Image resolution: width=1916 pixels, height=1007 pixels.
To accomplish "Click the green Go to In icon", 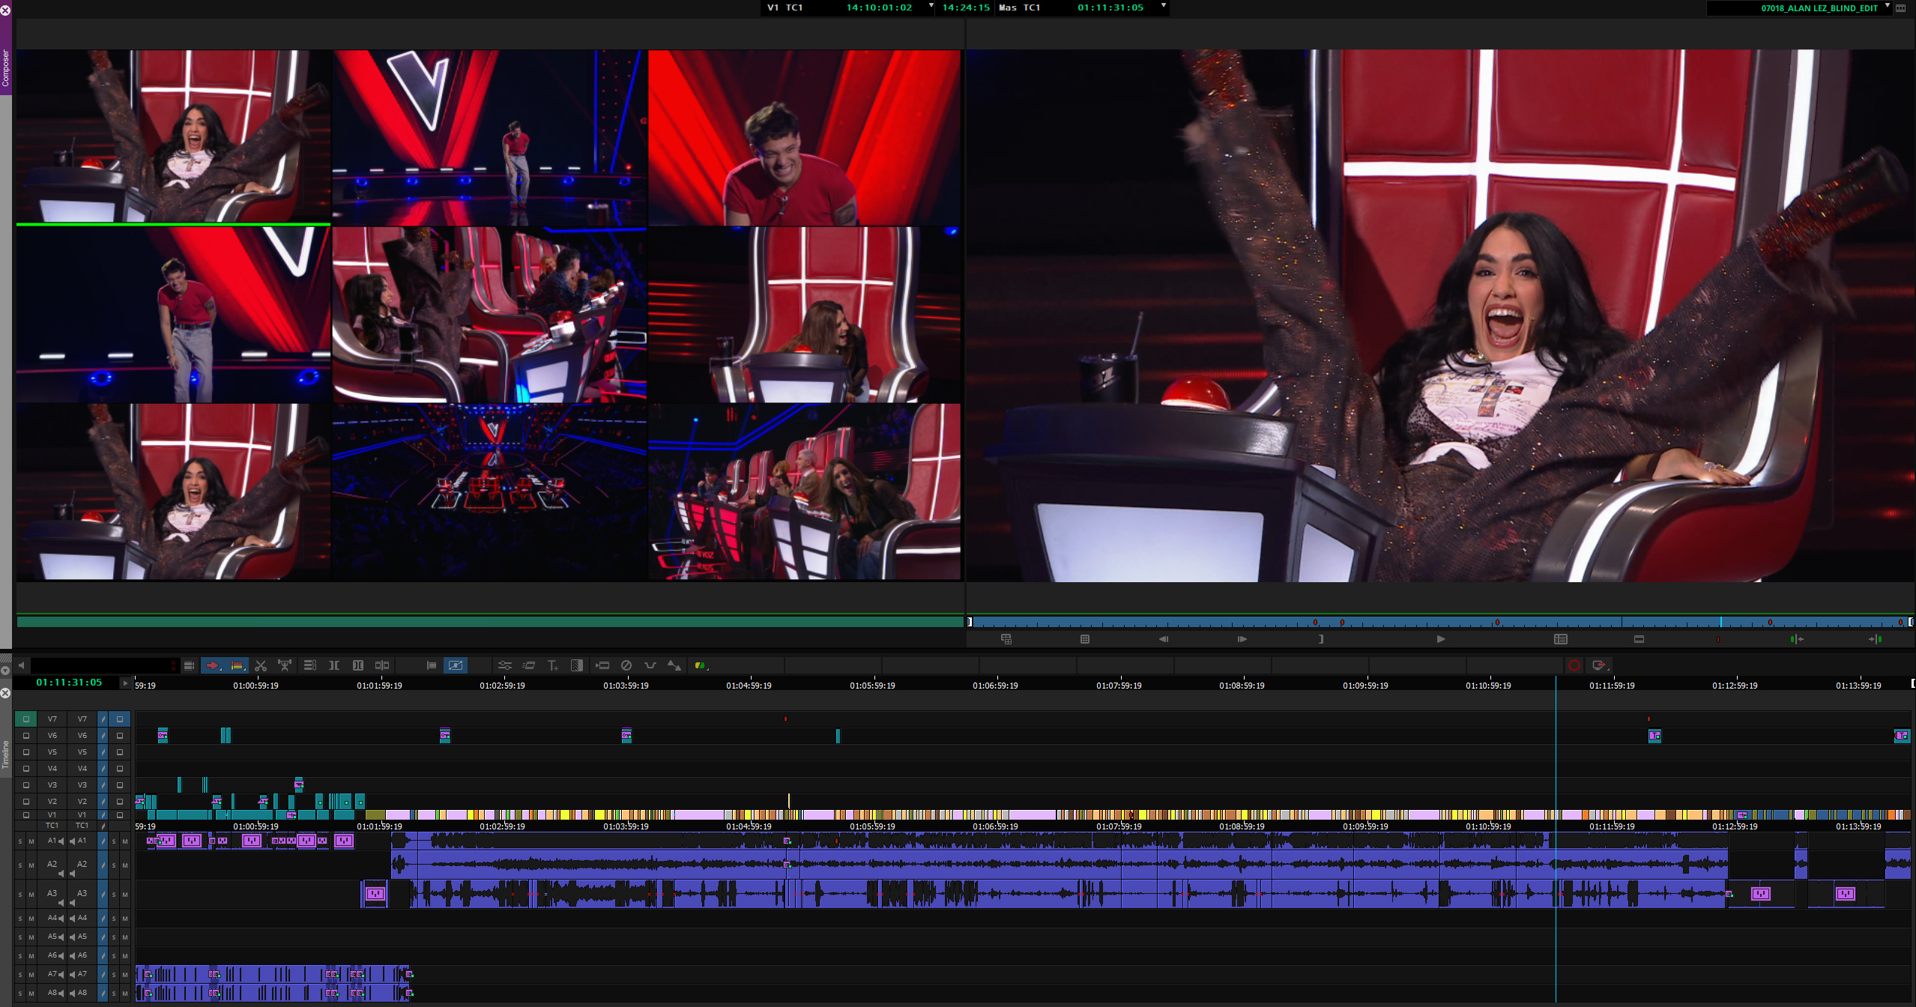I will click(1796, 639).
